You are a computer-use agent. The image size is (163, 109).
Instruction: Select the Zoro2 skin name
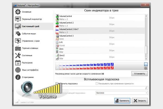(62, 55)
